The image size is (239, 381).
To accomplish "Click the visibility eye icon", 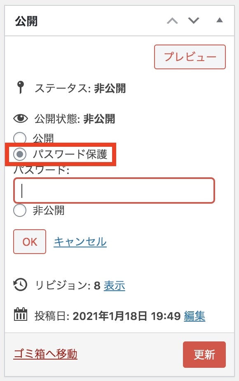I will click(x=21, y=119).
